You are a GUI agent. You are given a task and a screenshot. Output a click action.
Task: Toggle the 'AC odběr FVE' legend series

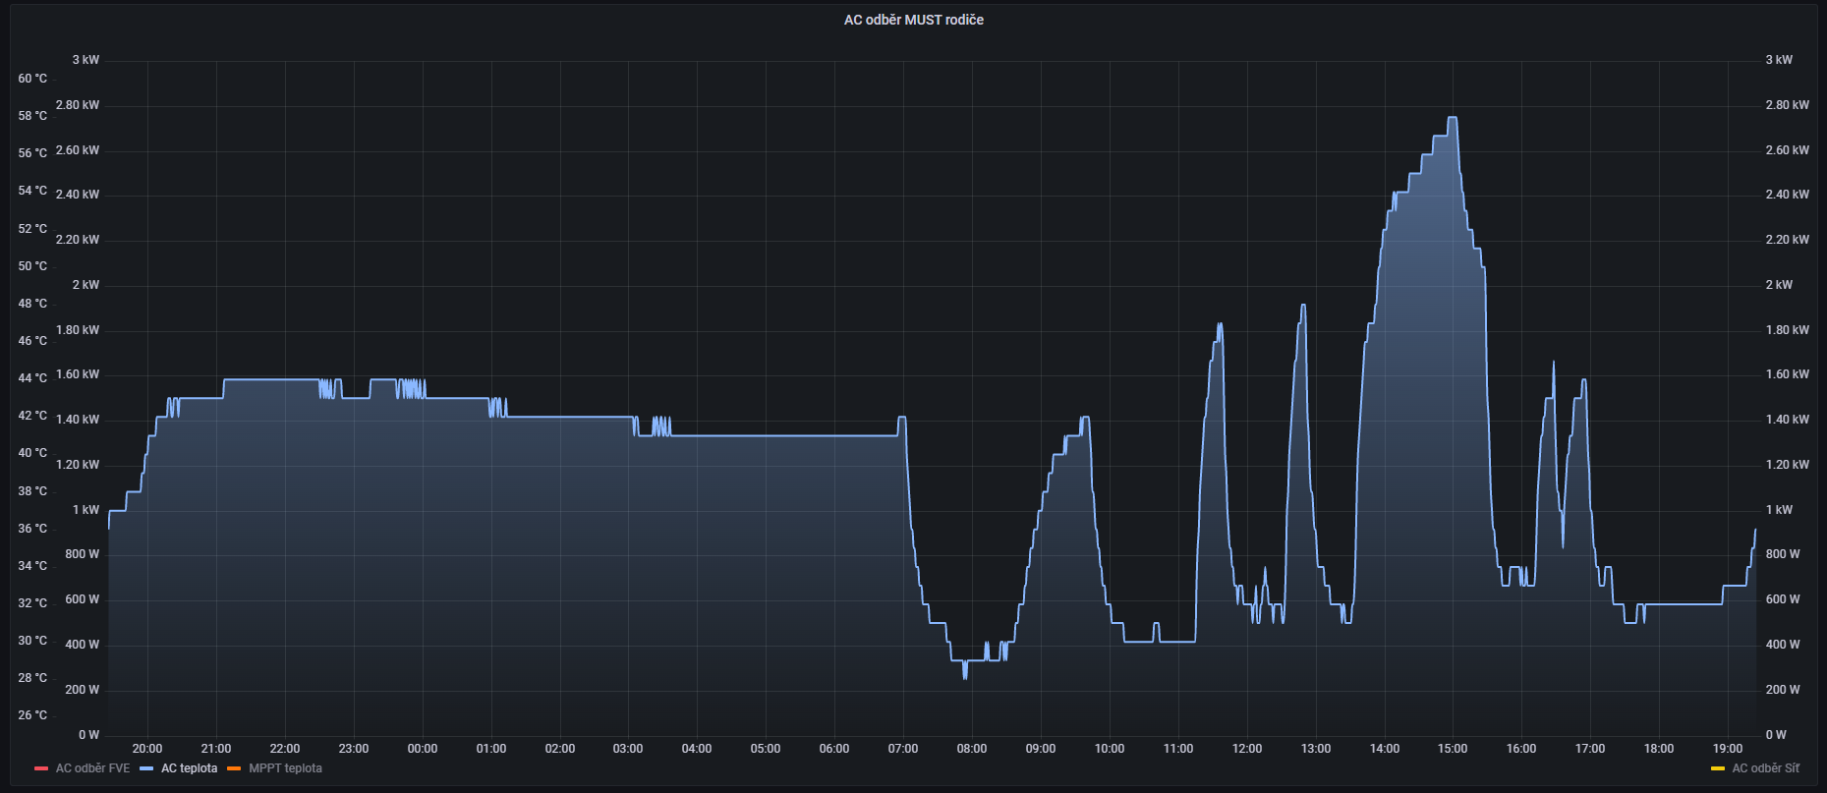pyautogui.click(x=92, y=768)
